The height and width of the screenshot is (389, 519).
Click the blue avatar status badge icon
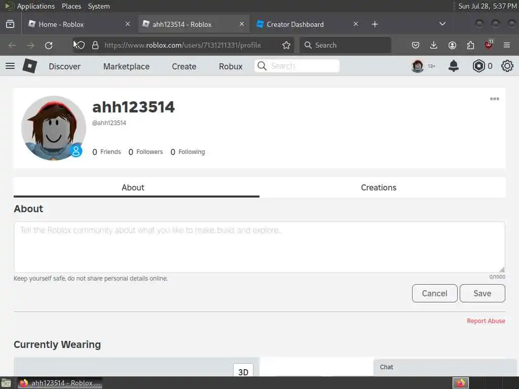click(76, 151)
